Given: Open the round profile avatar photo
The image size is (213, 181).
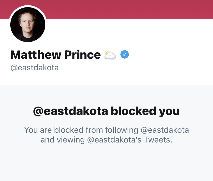Looking at the screenshot, I should pyautogui.click(x=28, y=25).
